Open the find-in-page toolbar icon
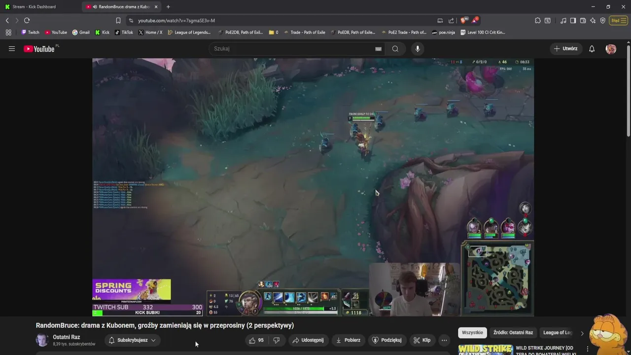The width and height of the screenshot is (631, 355). point(548,20)
